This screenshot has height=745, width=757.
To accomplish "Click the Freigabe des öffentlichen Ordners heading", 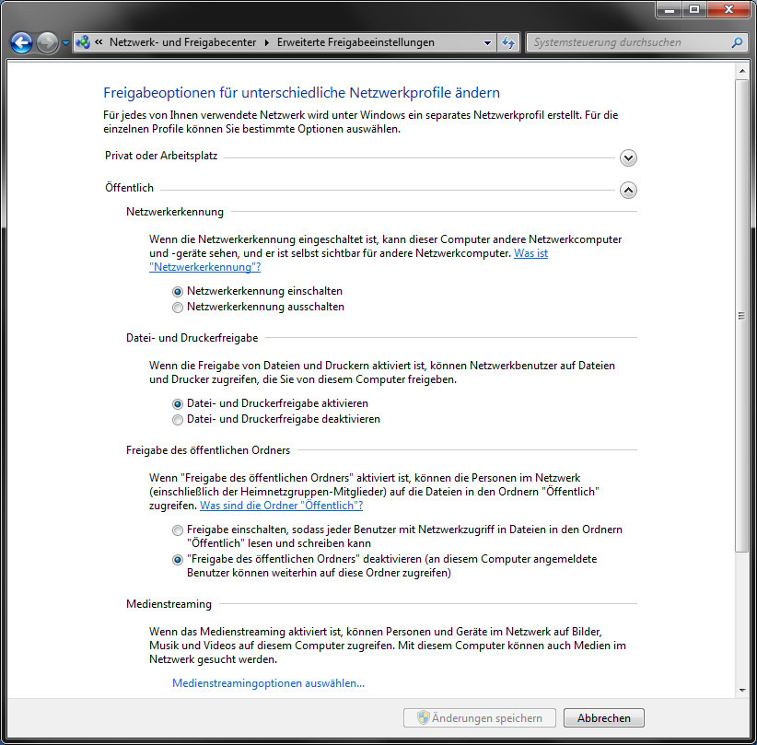I will (x=208, y=450).
